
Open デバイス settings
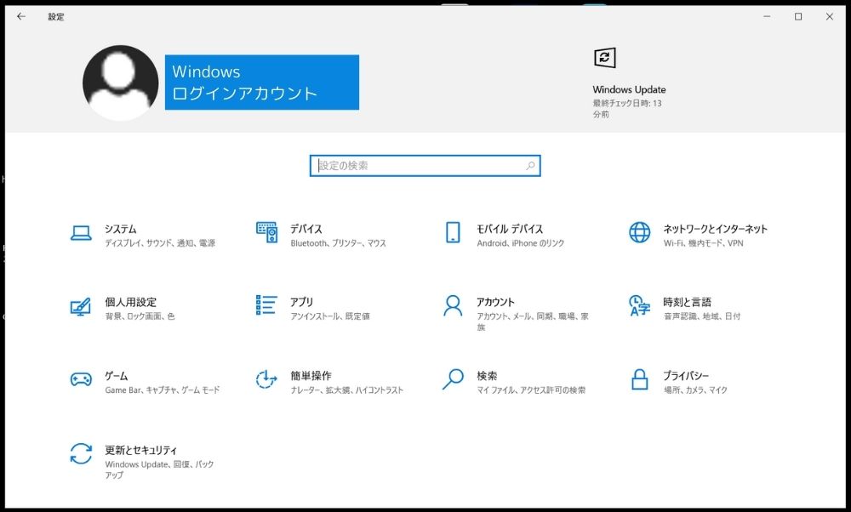(306, 229)
